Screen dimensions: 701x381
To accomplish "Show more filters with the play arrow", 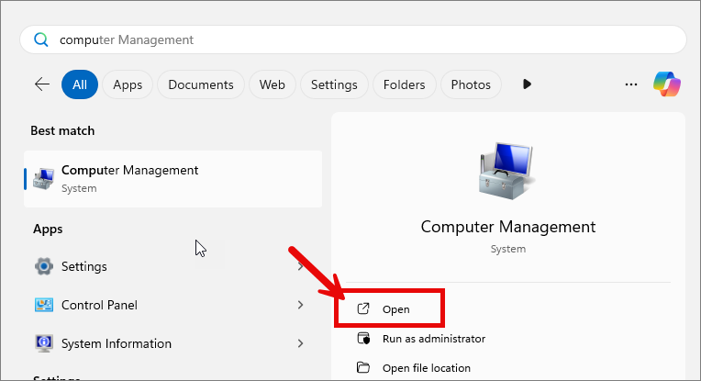I will click(x=527, y=84).
